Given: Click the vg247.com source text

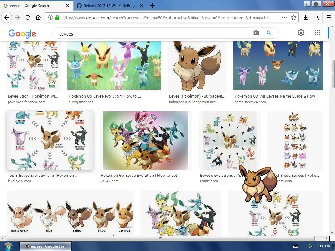Looking at the screenshot, I should pos(110,181).
